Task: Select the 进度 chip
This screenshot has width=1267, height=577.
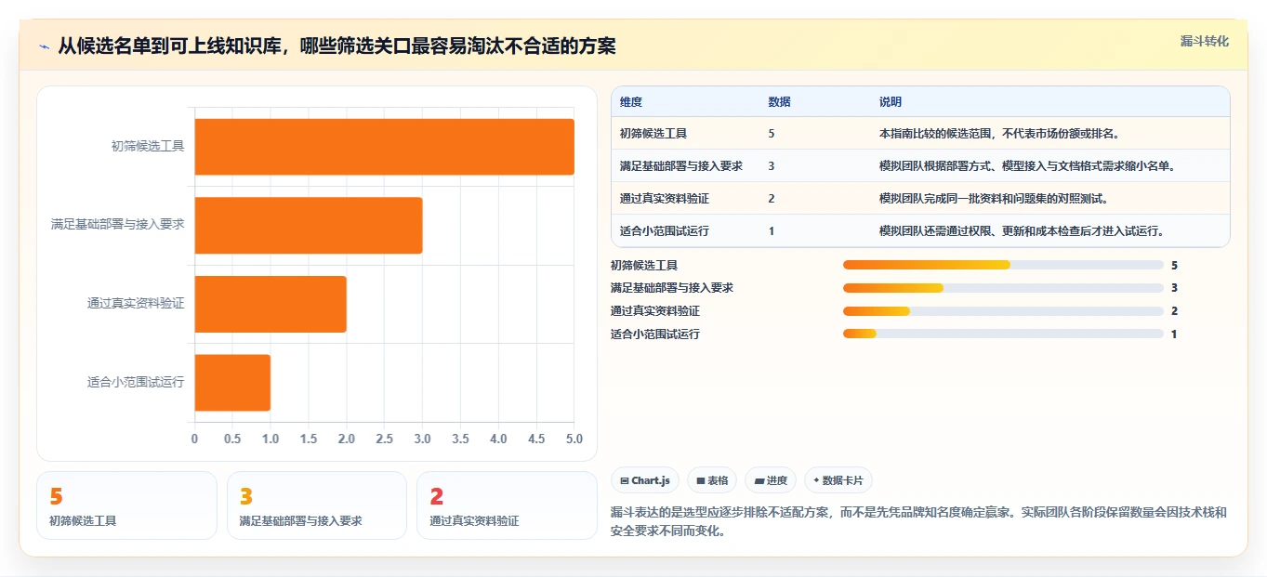Action: (771, 480)
